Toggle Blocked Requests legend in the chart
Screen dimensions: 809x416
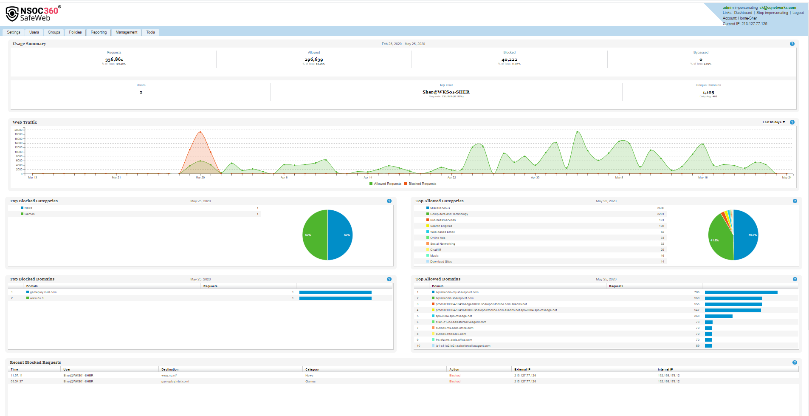pos(422,184)
